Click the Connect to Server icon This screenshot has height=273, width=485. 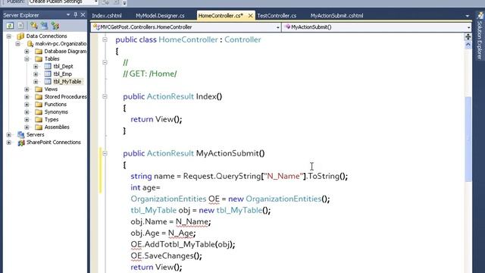44,26
